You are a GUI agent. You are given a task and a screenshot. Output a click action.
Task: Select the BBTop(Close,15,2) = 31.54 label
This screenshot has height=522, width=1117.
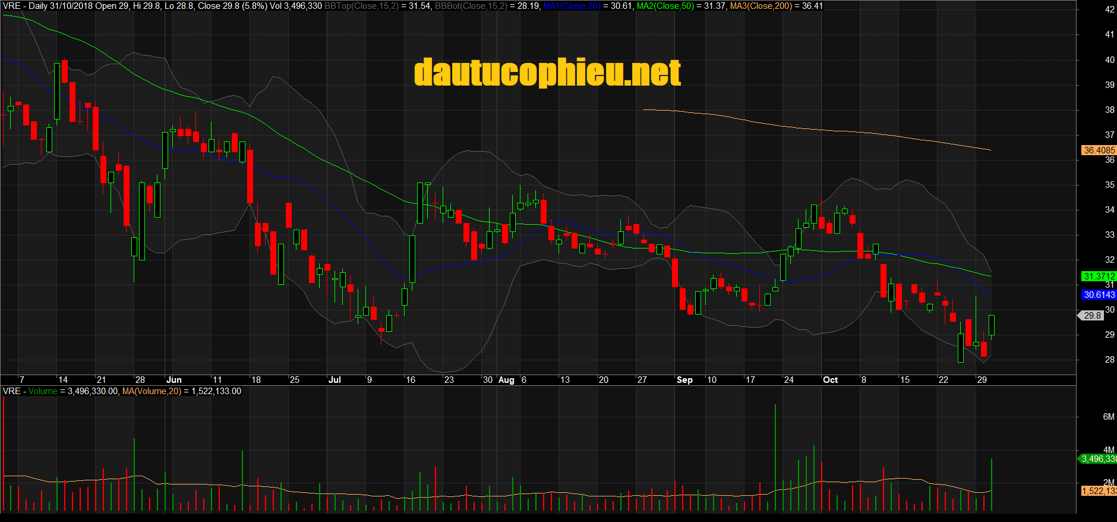(377, 6)
